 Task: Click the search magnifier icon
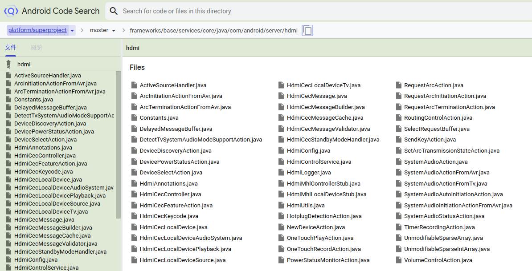coord(114,11)
